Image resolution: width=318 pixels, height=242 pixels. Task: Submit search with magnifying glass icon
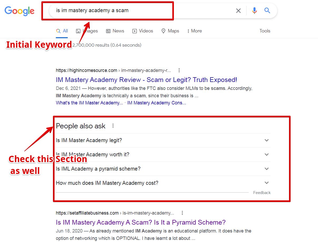click(x=267, y=11)
